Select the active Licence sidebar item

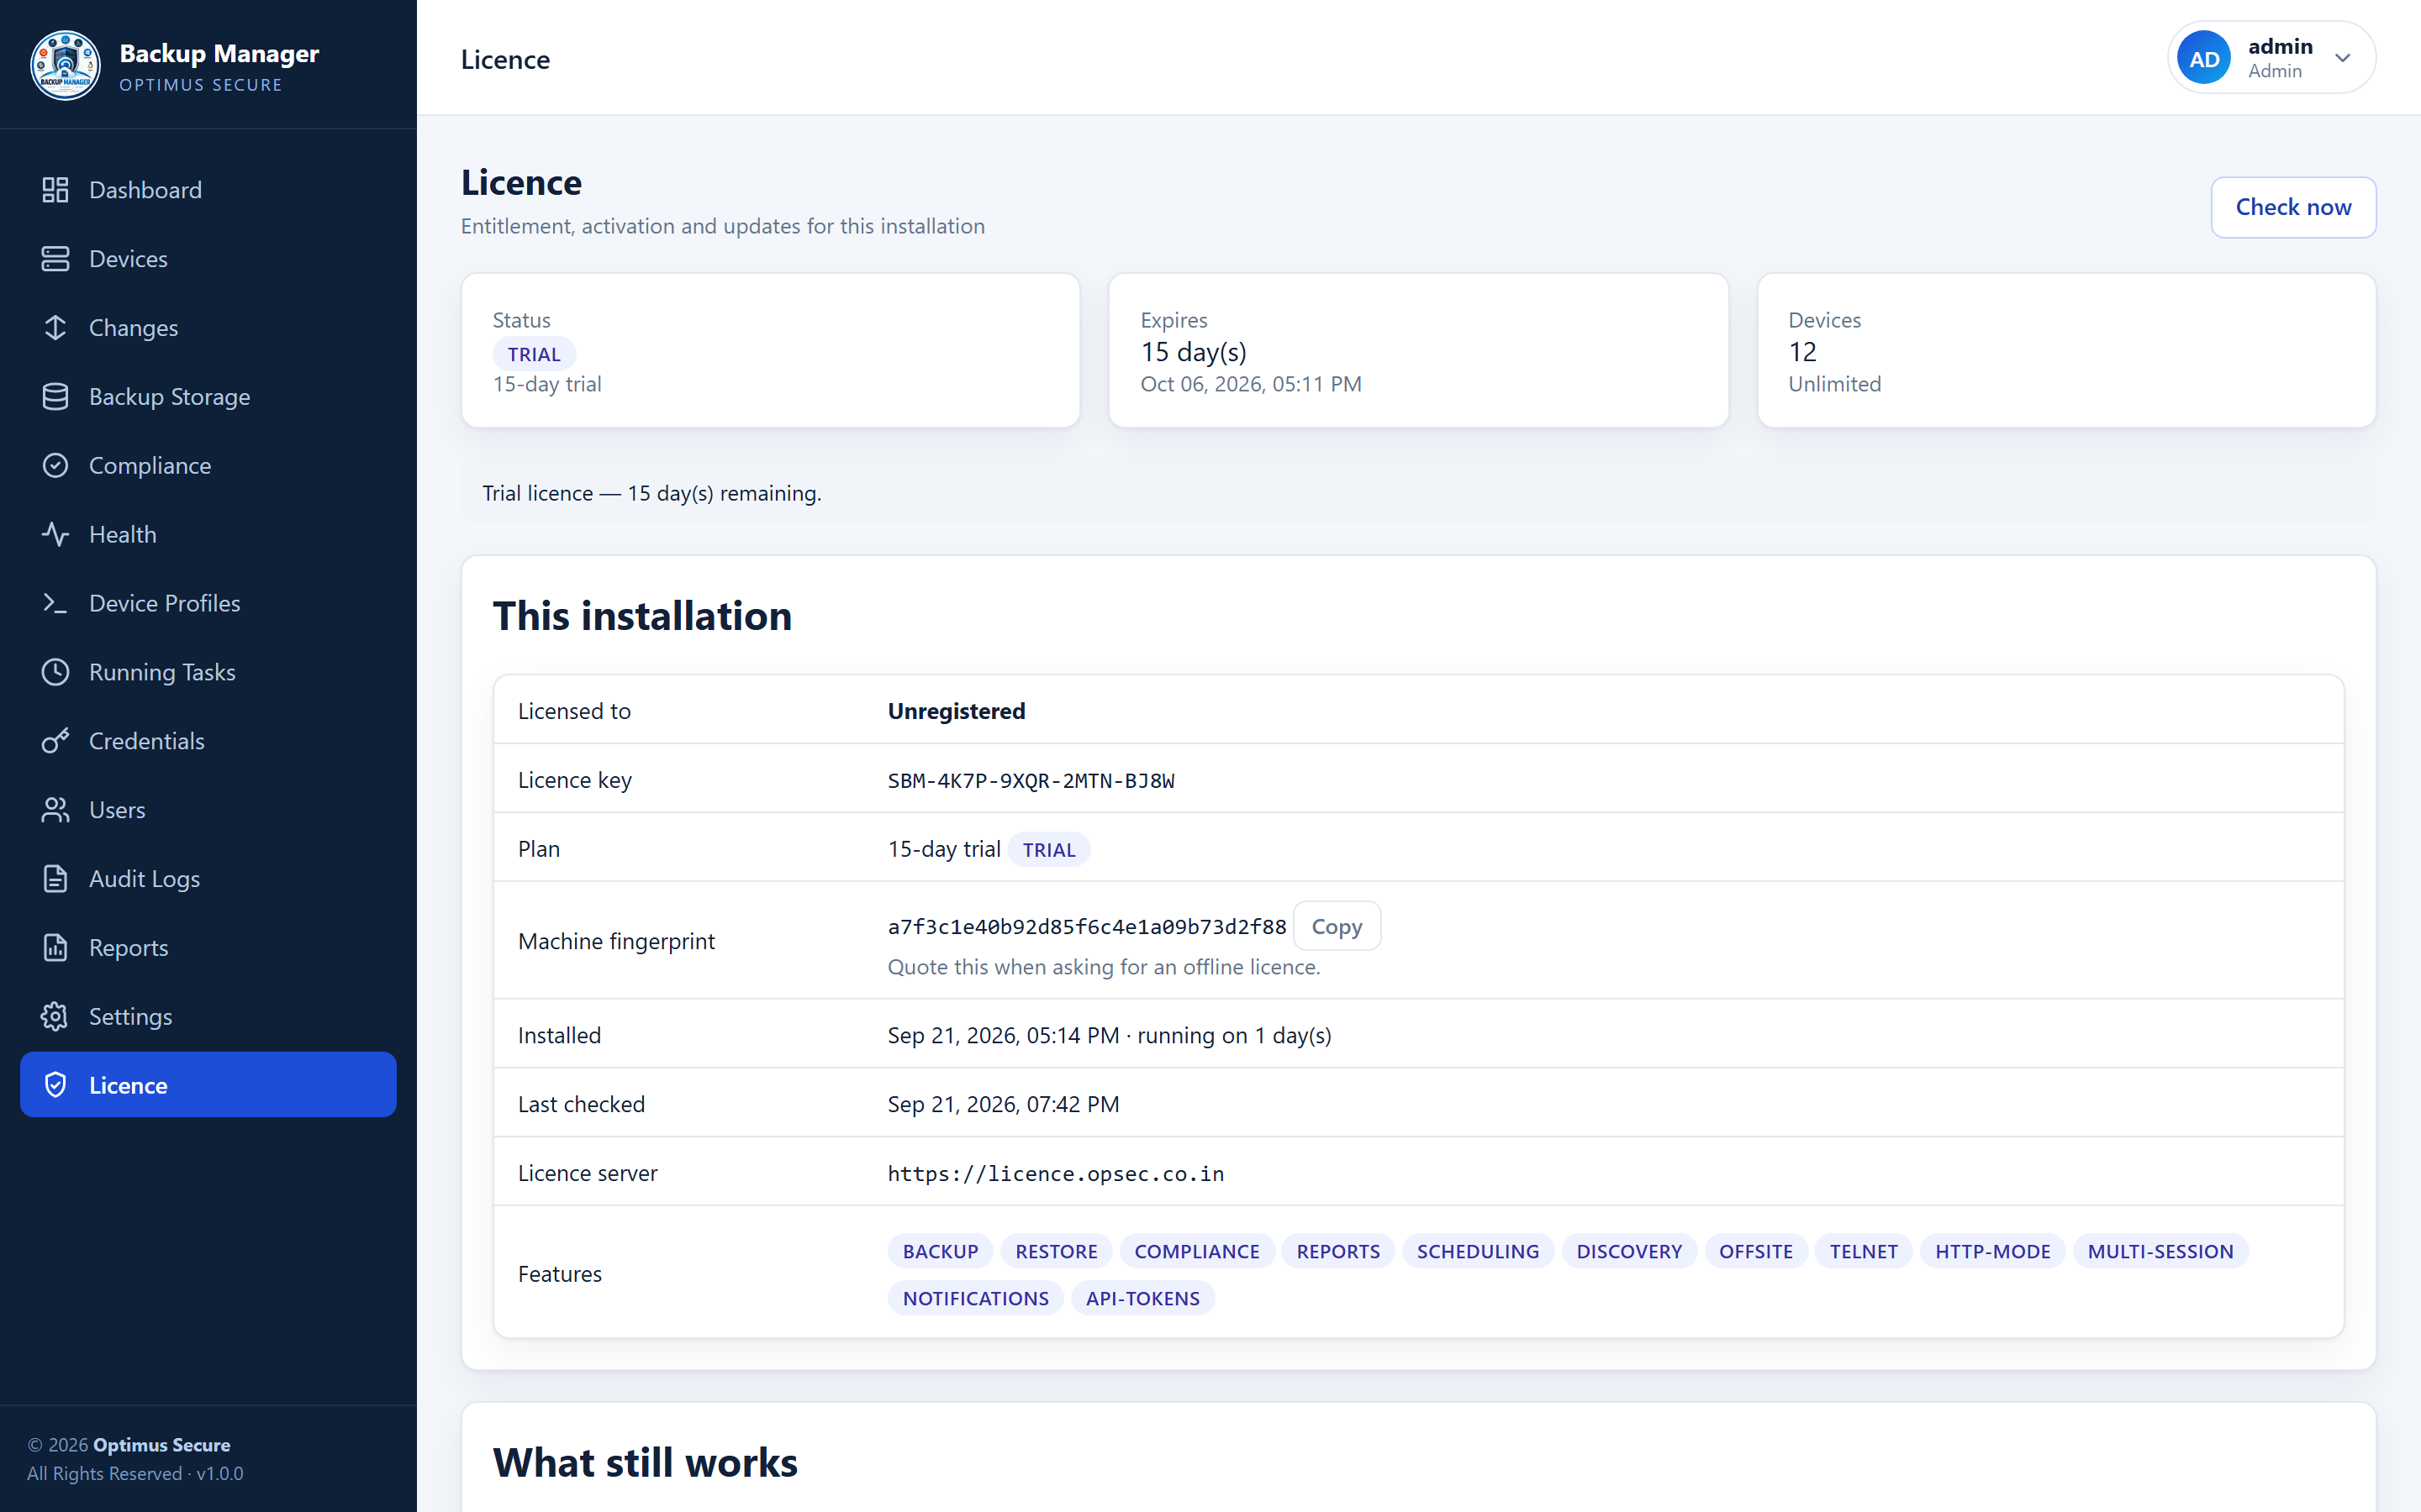tap(208, 1085)
